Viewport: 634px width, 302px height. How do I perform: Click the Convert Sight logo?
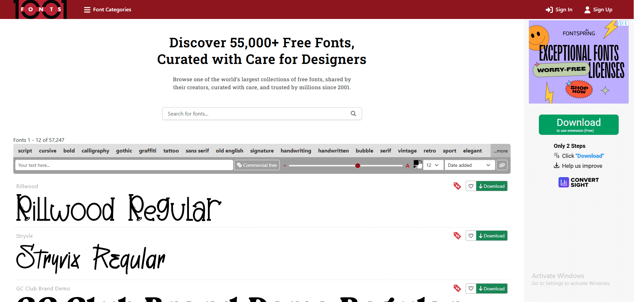pyautogui.click(x=579, y=182)
